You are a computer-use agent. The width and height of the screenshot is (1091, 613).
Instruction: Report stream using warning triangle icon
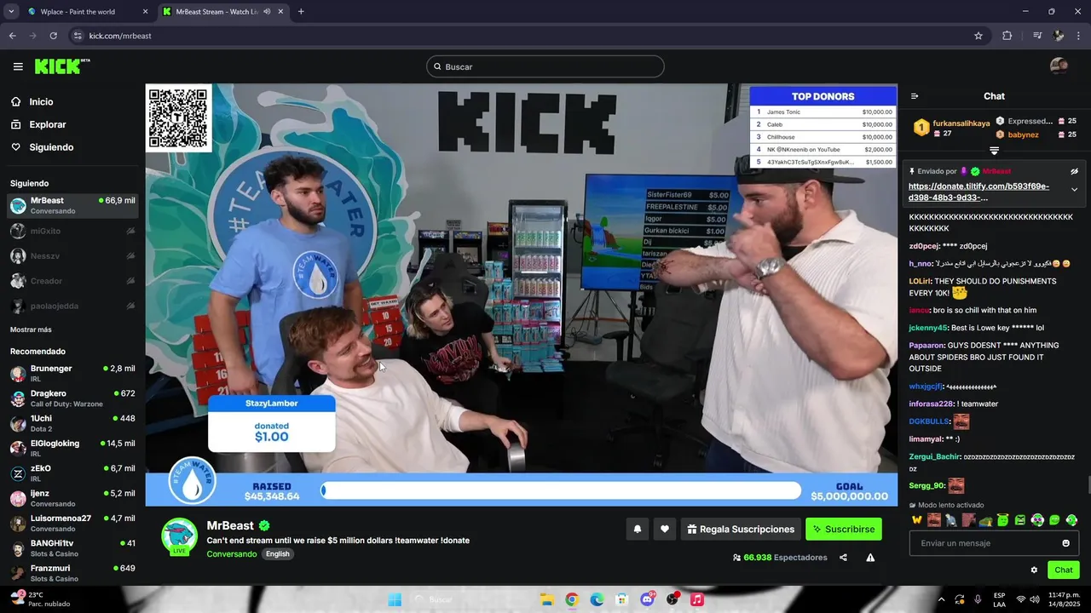click(x=870, y=558)
